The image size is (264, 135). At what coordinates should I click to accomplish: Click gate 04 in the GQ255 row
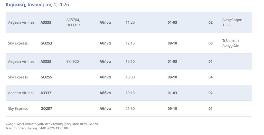211,77
